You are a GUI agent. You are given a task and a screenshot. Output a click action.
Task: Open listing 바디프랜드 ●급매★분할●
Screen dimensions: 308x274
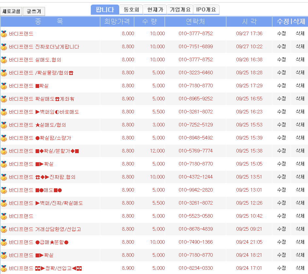point(39,242)
